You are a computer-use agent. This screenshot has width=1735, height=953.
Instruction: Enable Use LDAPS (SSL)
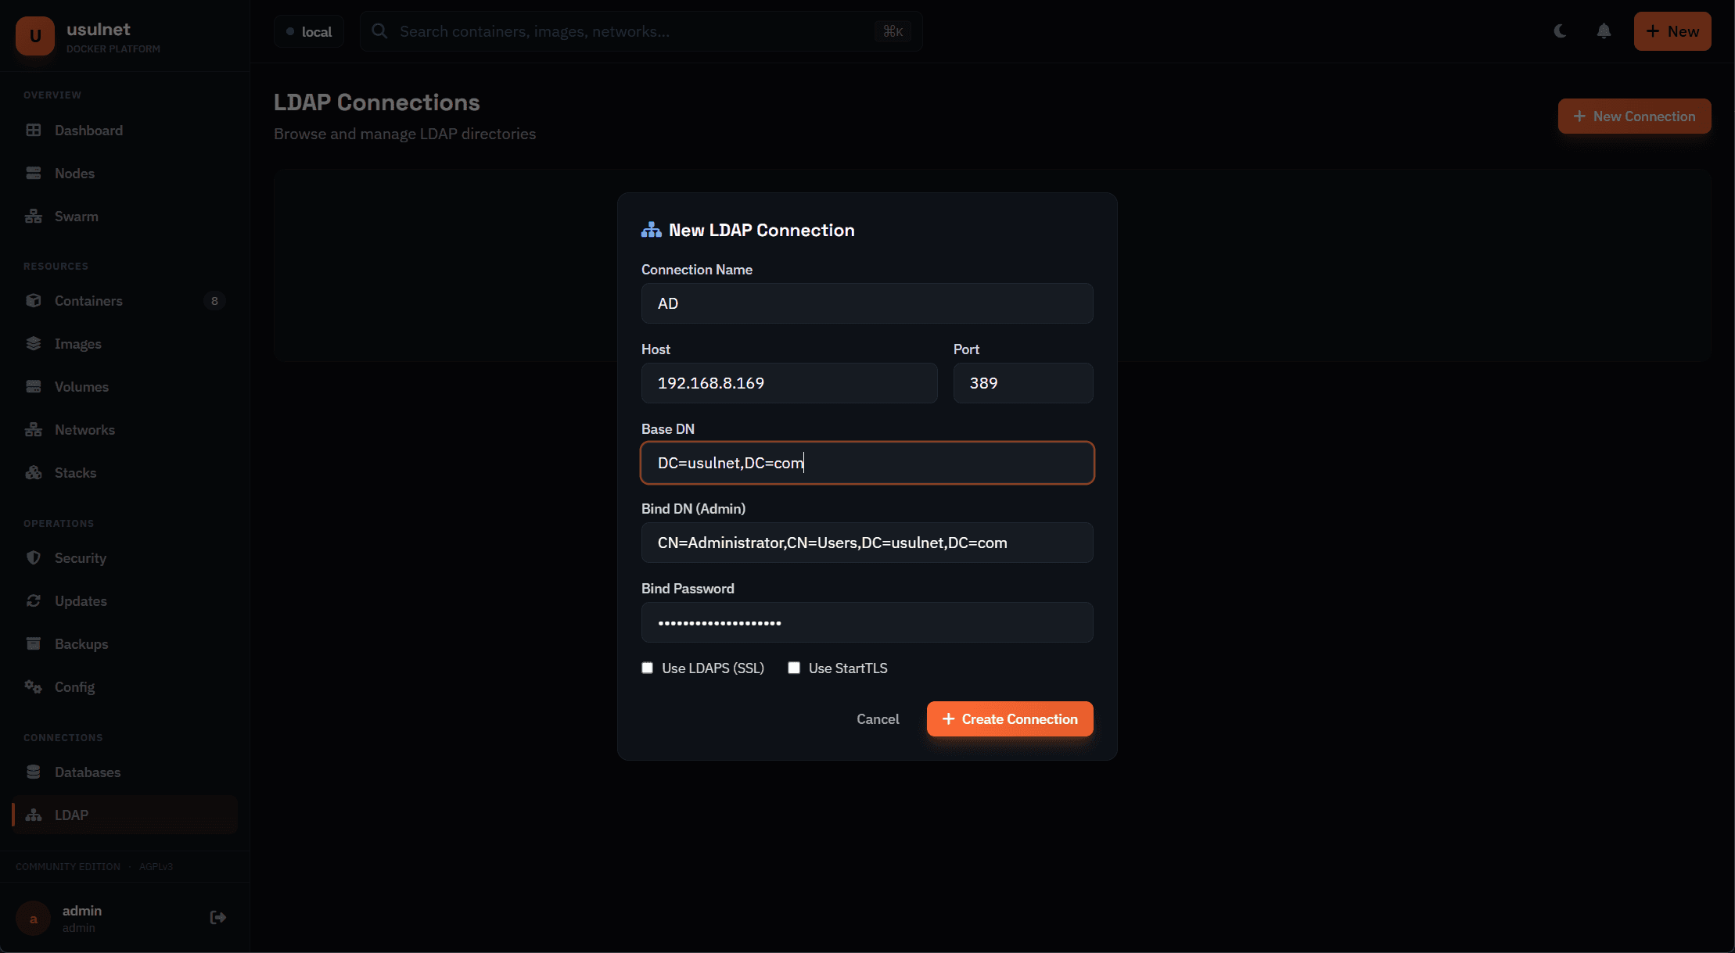[x=647, y=668]
